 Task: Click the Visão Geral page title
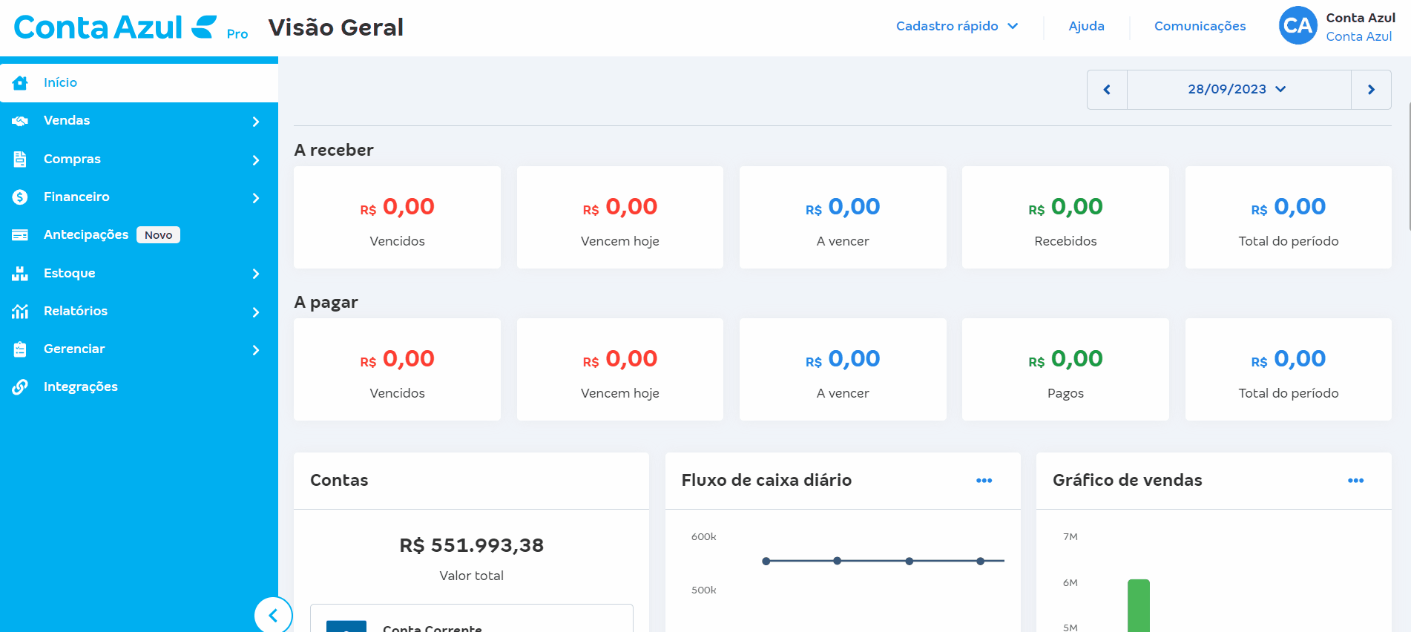(335, 27)
